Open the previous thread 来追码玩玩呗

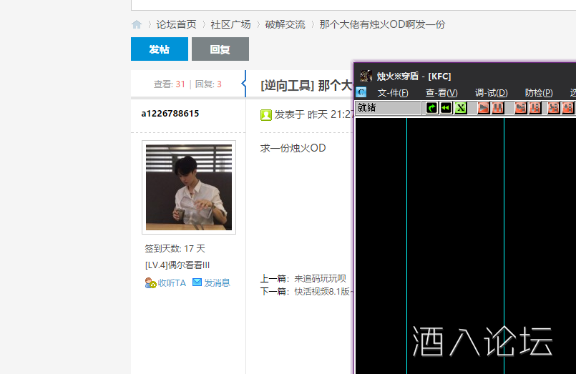pos(320,279)
